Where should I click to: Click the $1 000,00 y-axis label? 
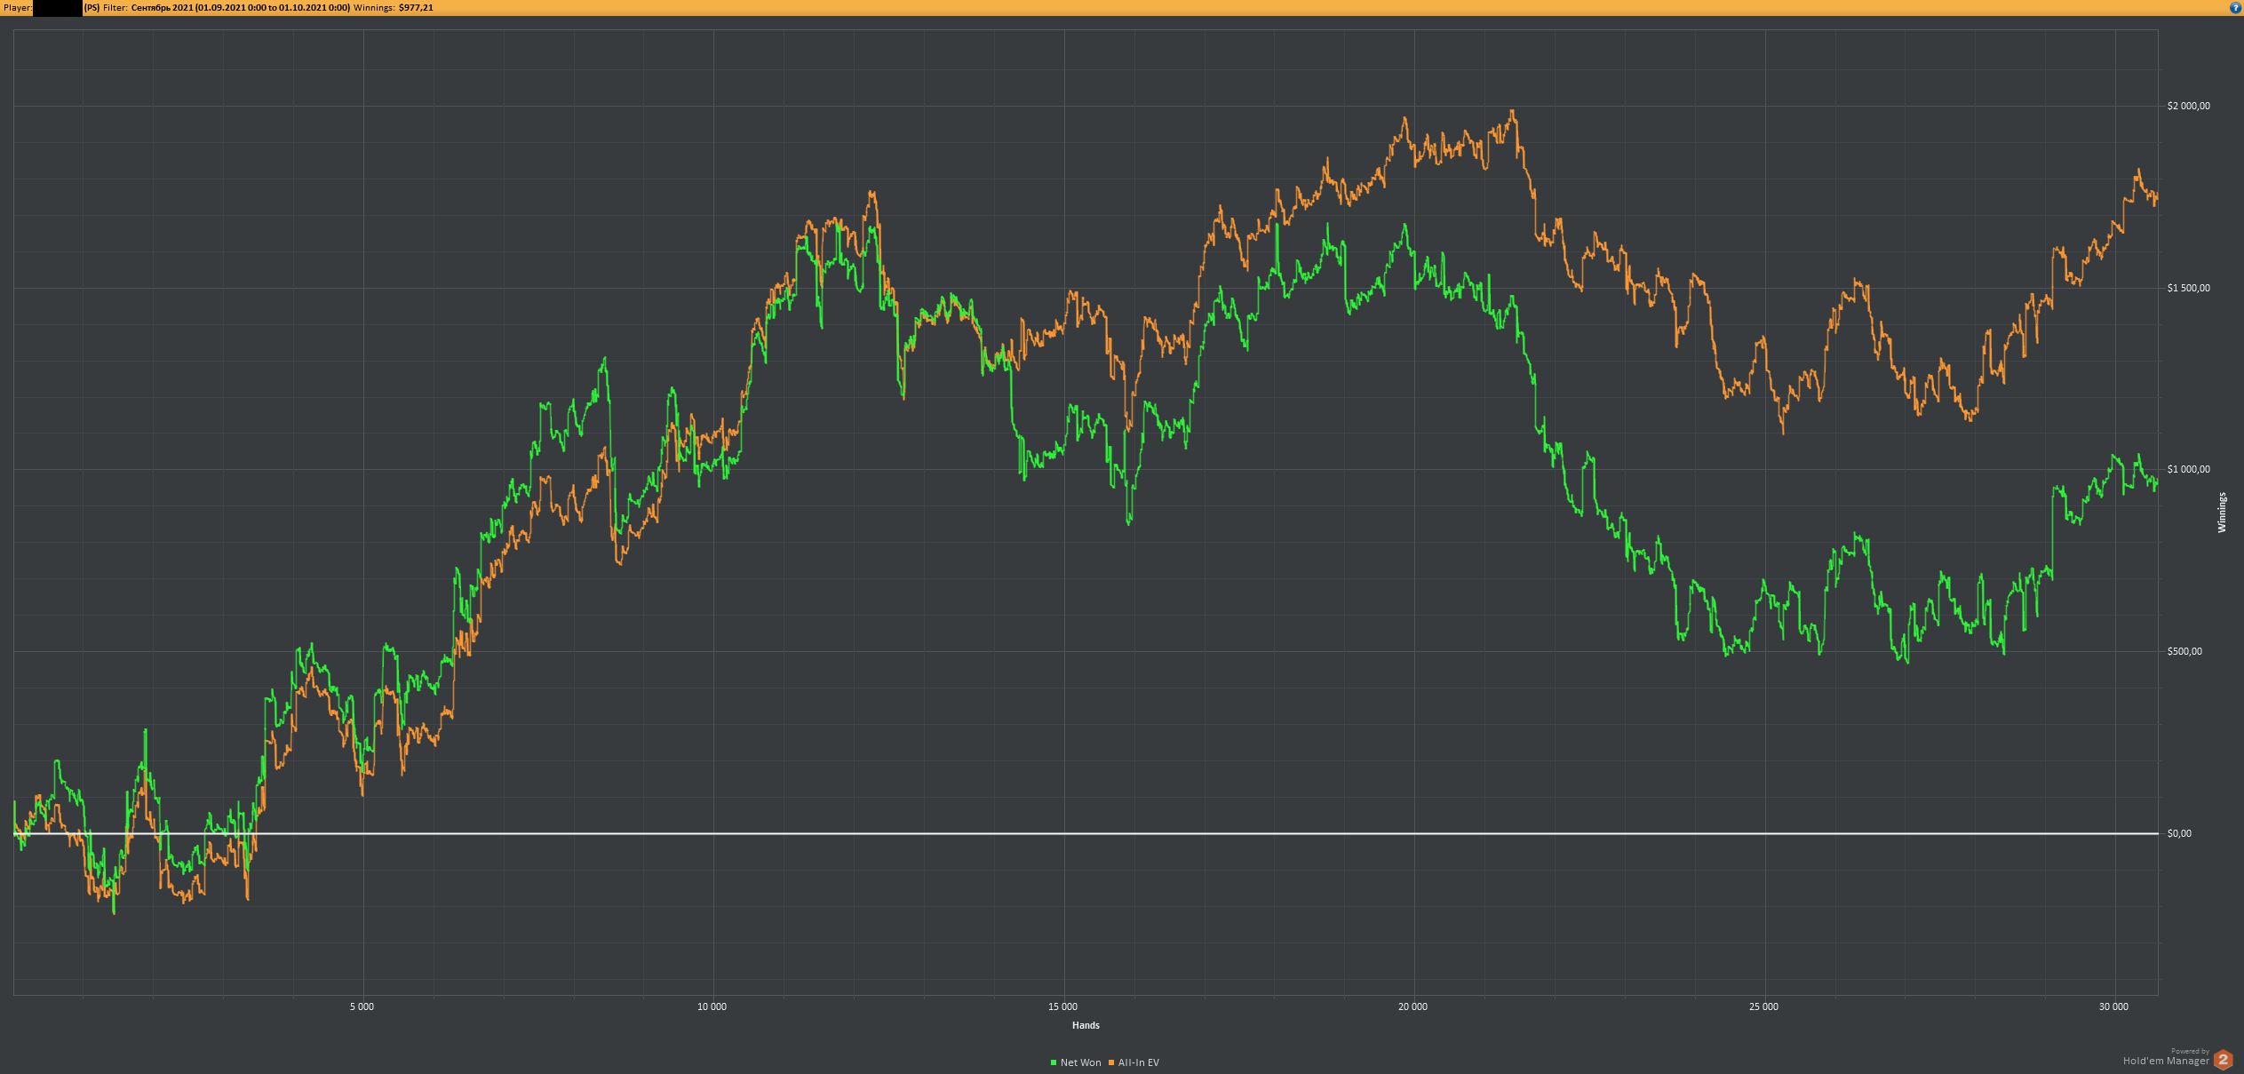2188,469
